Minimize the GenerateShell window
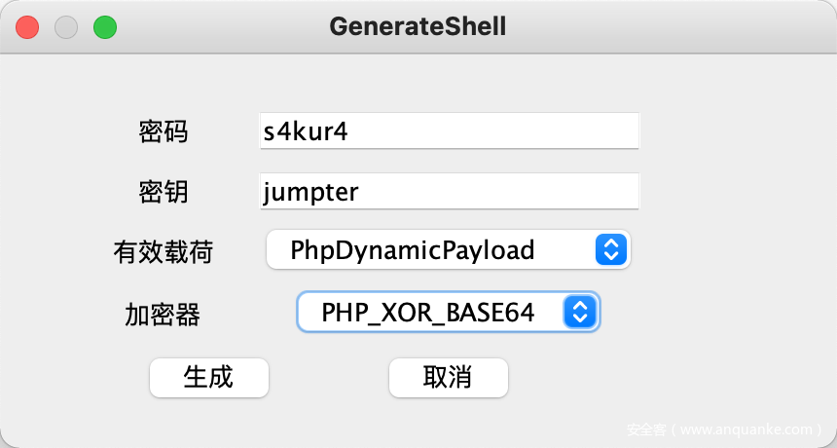Screen dimensions: 837x448 pyautogui.click(x=66, y=27)
